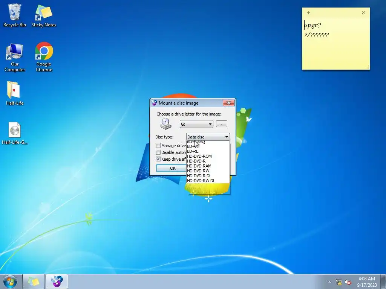Click the muted volume tray icon
Image resolution: width=386 pixels, height=289 pixels.
pyautogui.click(x=348, y=282)
